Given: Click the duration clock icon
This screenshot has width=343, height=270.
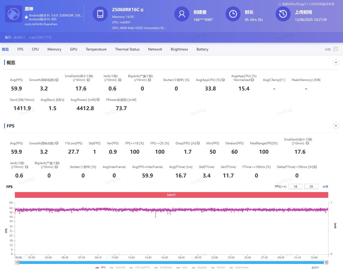Looking at the screenshot, I should pos(233,14).
